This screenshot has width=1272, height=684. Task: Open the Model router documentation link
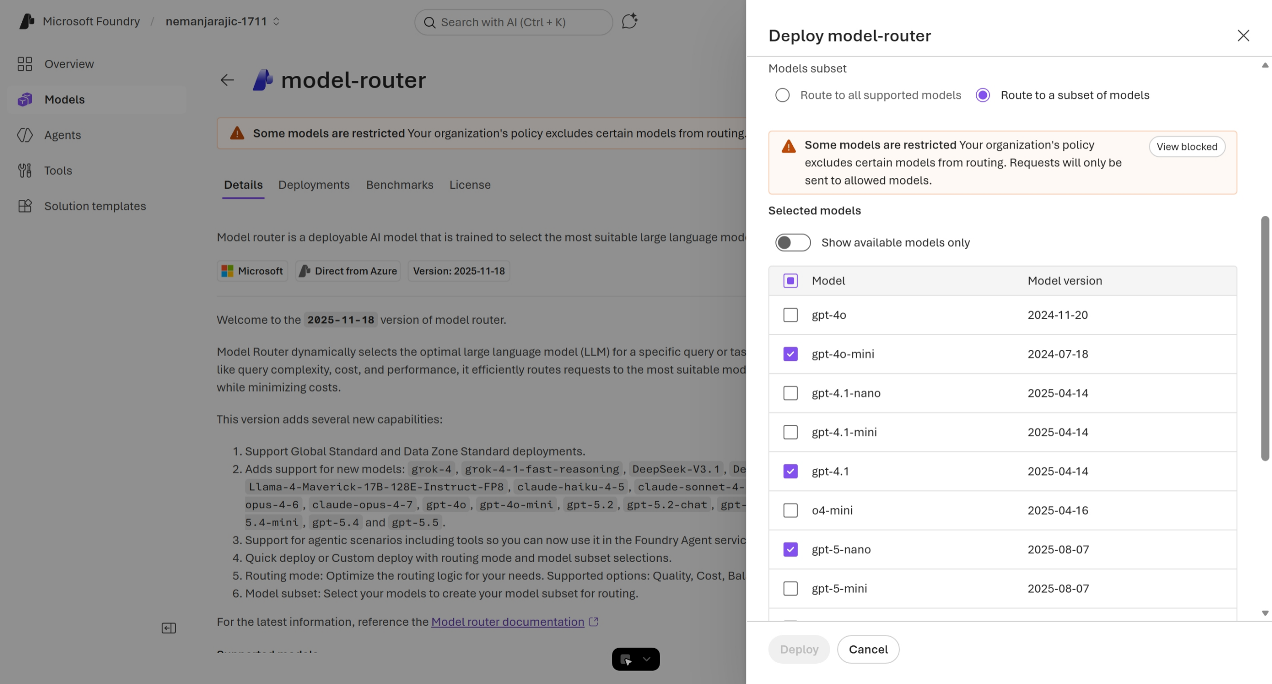click(508, 622)
